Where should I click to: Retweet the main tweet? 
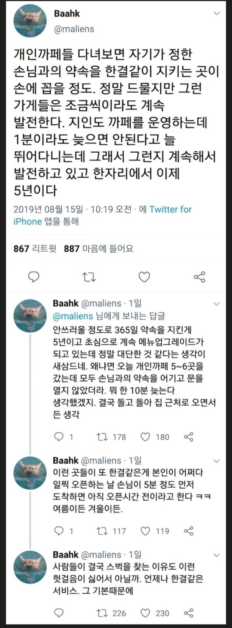(x=89, y=277)
